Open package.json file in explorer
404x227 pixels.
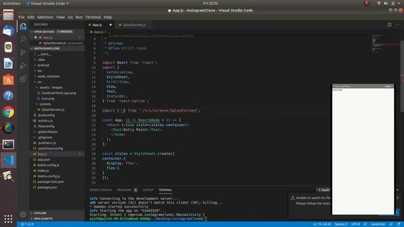[47, 187]
